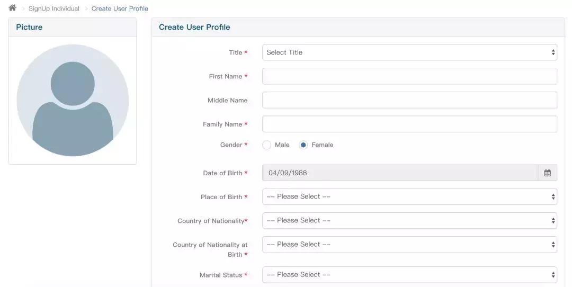
Task: Click the home icon in breadcrumb
Action: point(13,8)
